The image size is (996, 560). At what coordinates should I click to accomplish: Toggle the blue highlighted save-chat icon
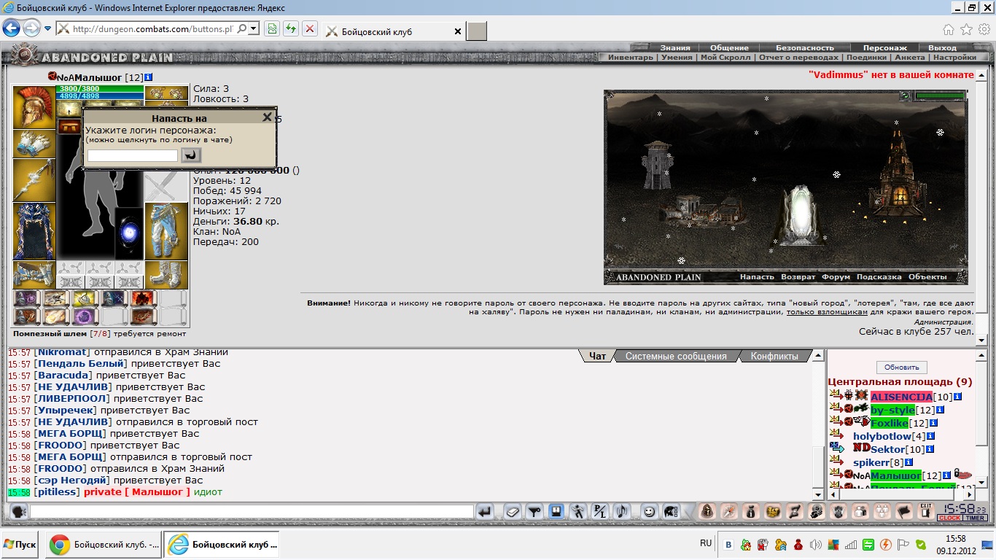coord(556,512)
